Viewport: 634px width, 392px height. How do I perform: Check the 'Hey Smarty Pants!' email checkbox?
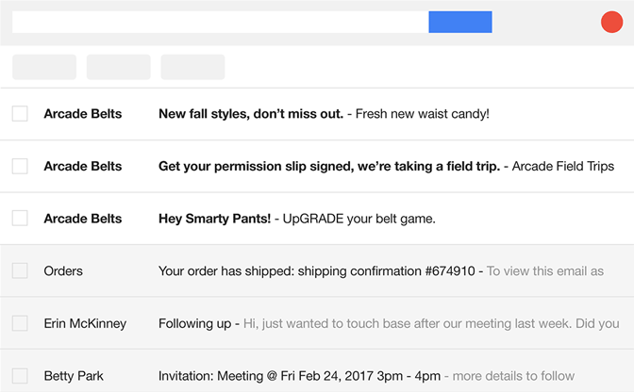[x=20, y=219]
